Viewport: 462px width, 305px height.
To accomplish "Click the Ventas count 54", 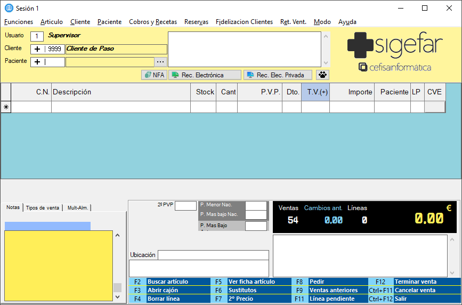I will (293, 220).
